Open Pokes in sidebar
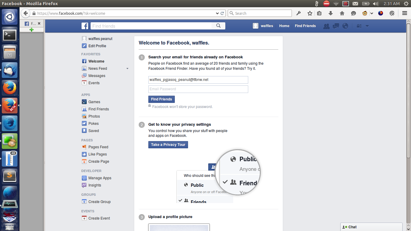 (x=94, y=124)
